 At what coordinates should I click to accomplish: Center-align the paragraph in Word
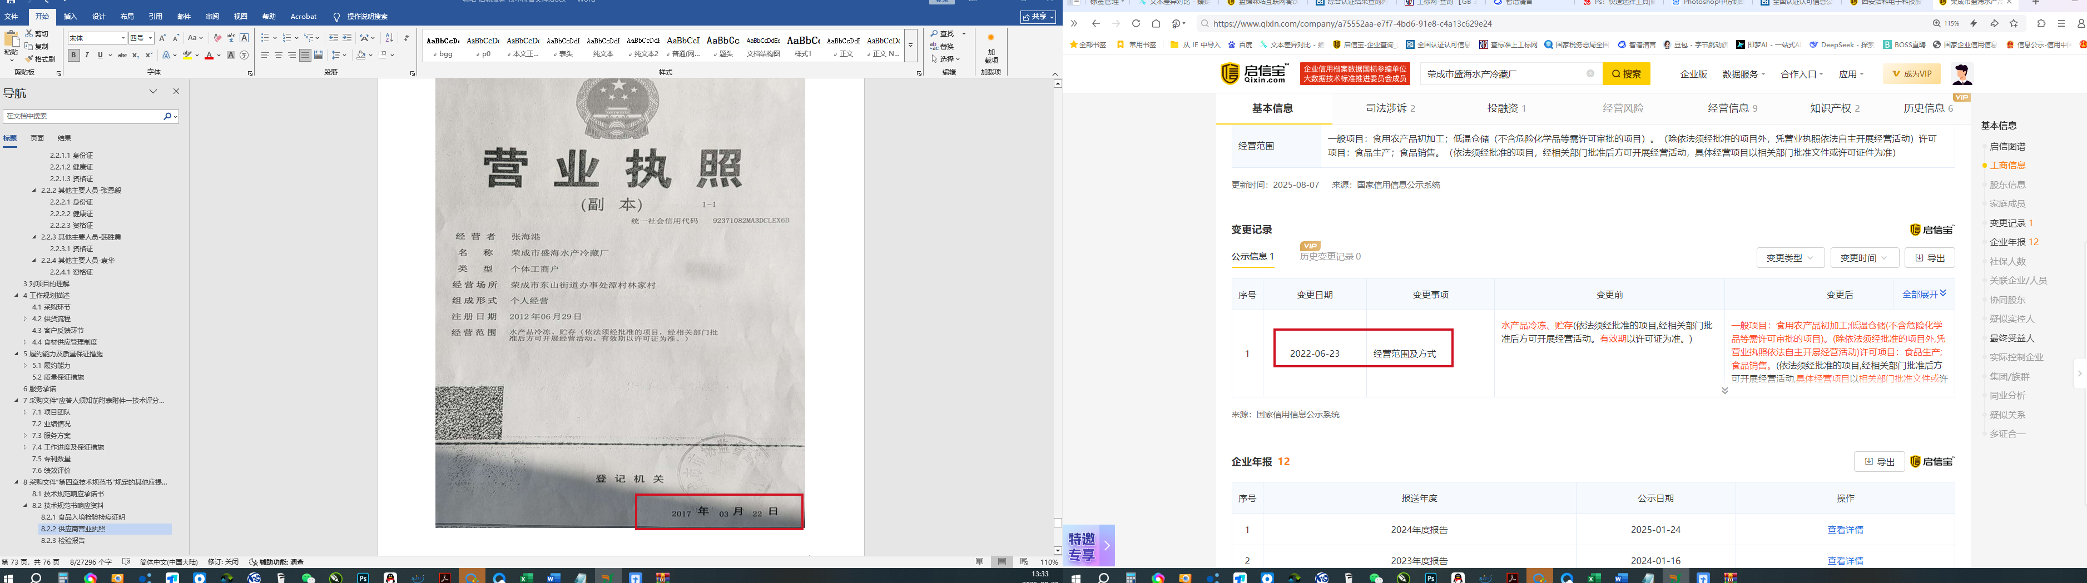point(279,55)
